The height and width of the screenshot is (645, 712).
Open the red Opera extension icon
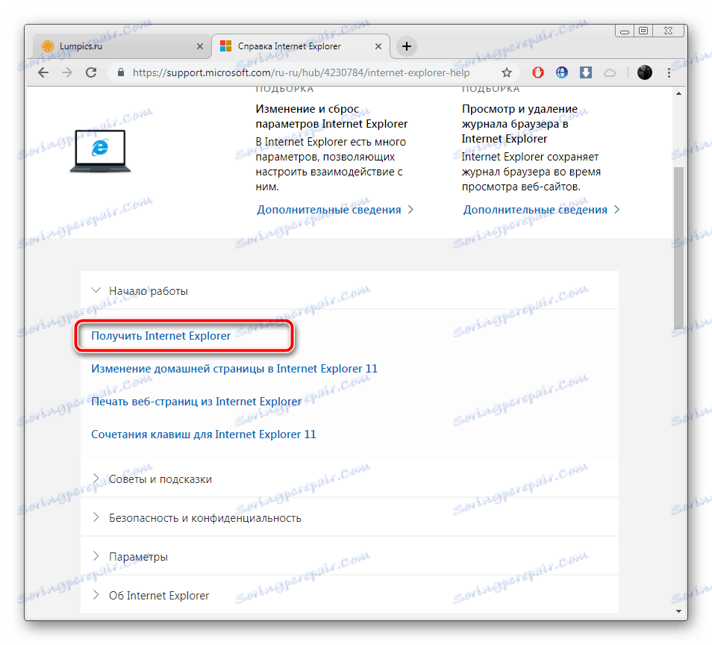(538, 72)
